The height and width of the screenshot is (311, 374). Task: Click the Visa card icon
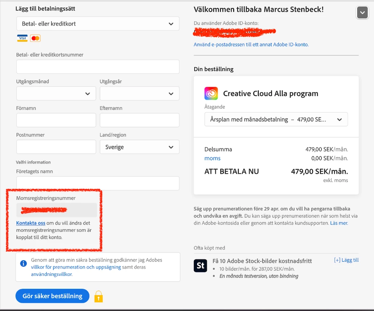[x=22, y=38]
